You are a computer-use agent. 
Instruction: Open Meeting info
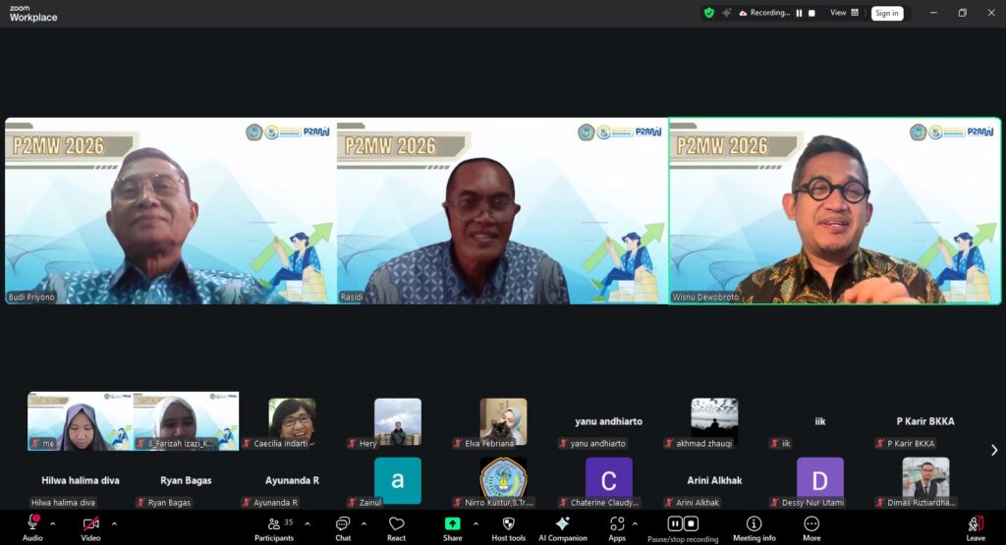754,525
